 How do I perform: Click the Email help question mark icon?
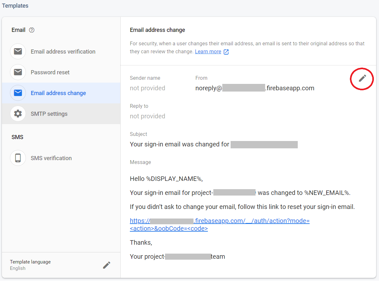(x=32, y=30)
